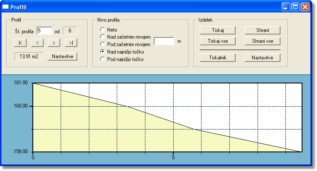Click the level value field in meters

164,41
